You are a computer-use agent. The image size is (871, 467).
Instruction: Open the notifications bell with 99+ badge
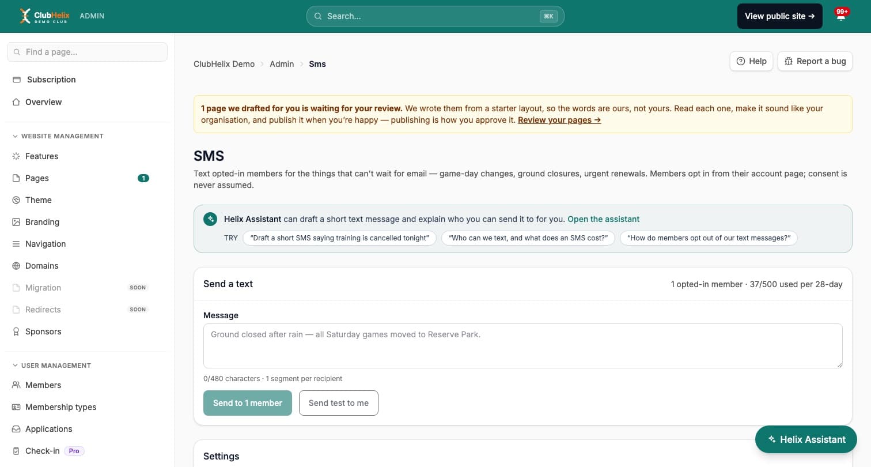[841, 15]
